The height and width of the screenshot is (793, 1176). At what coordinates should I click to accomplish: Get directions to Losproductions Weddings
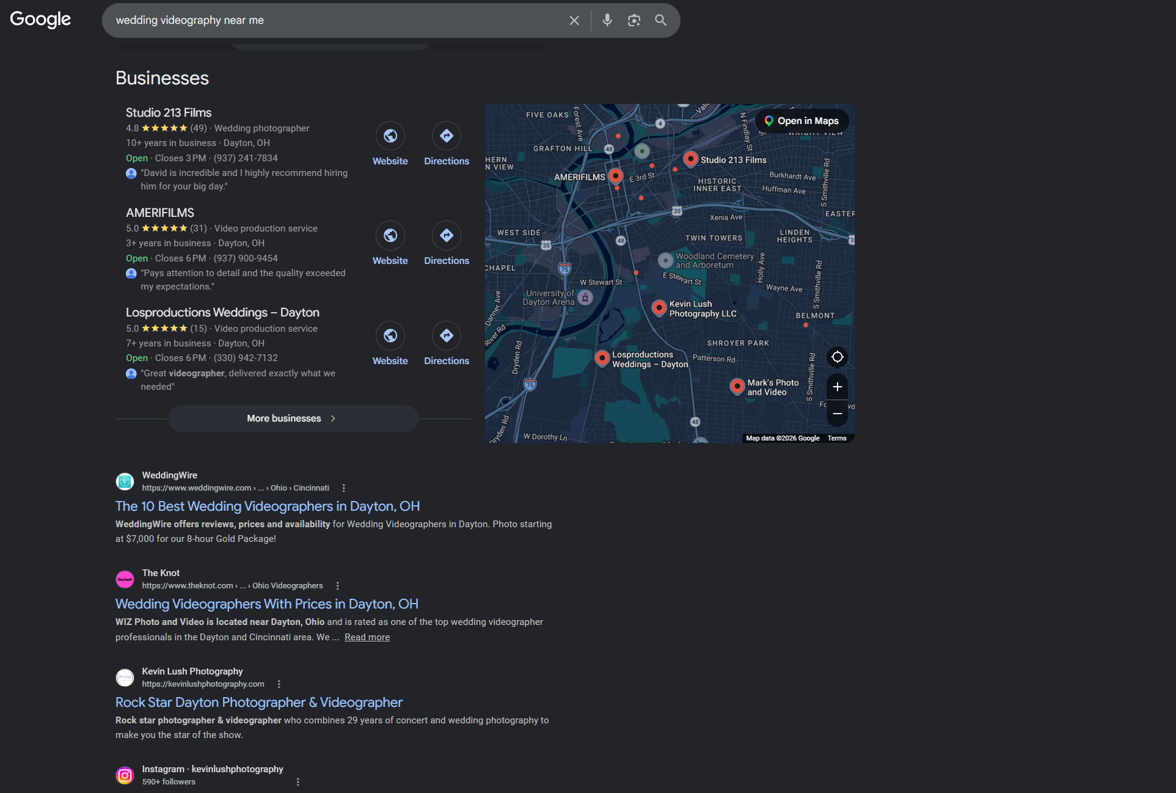tap(447, 335)
